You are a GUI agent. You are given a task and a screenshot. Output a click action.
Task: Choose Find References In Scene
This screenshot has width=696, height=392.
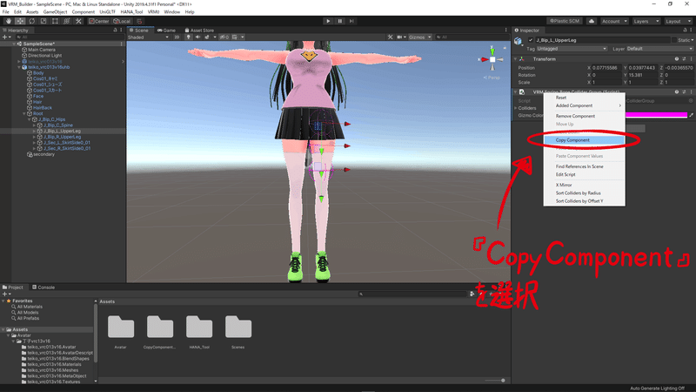584,166
